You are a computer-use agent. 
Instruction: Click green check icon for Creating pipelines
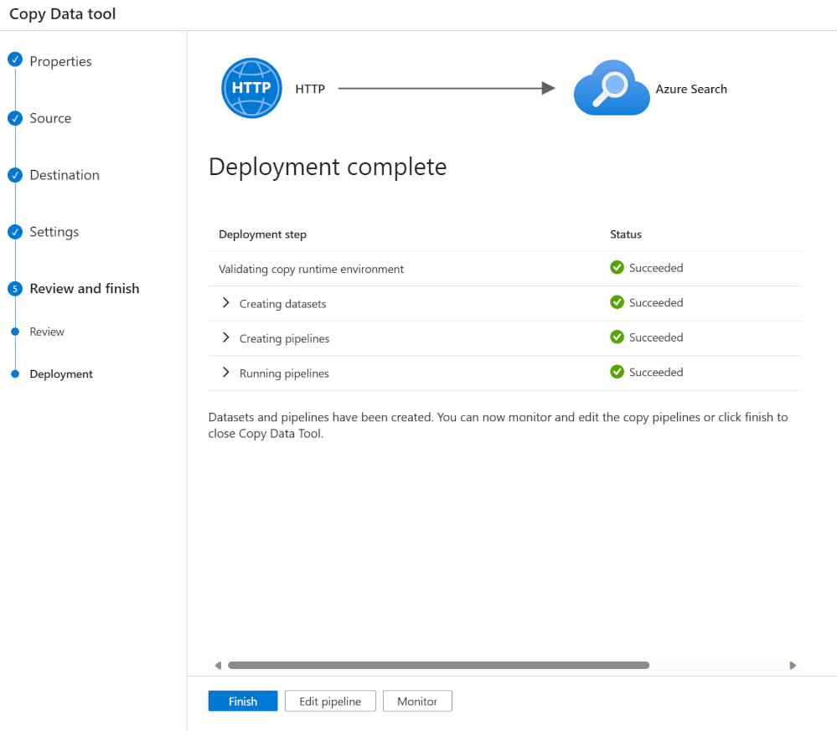pos(617,337)
